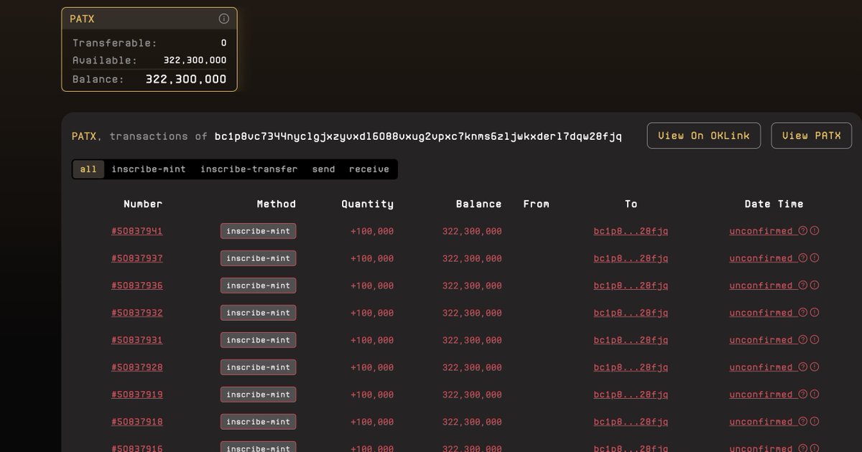The image size is (862, 452).
Task: Open inscription link #50837919
Action: pyautogui.click(x=137, y=395)
